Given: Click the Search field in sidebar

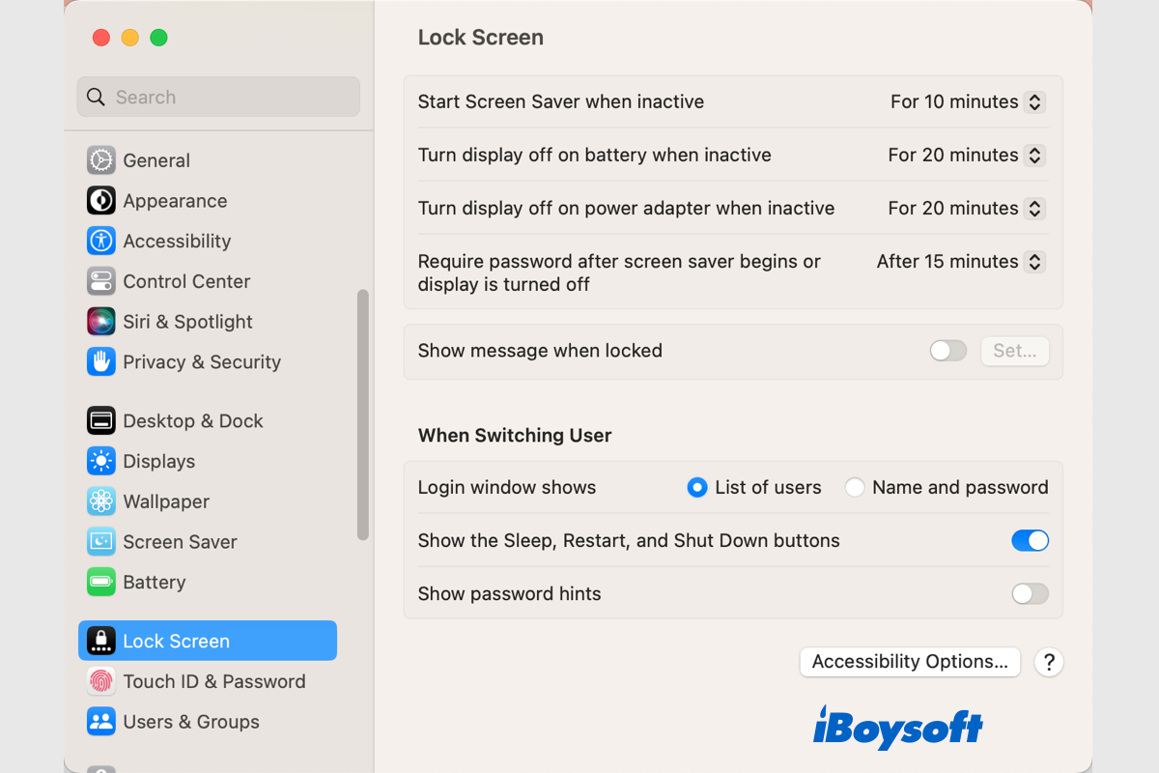Looking at the screenshot, I should [218, 97].
